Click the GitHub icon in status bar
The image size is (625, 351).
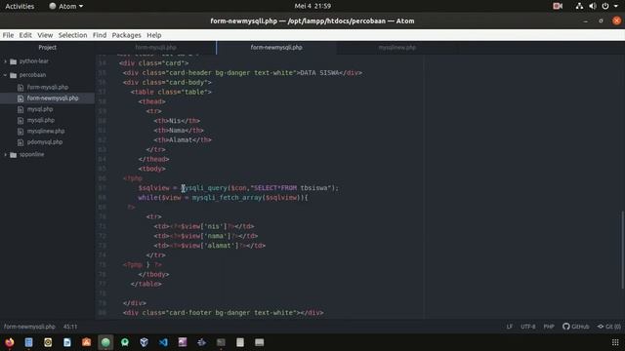click(x=566, y=327)
